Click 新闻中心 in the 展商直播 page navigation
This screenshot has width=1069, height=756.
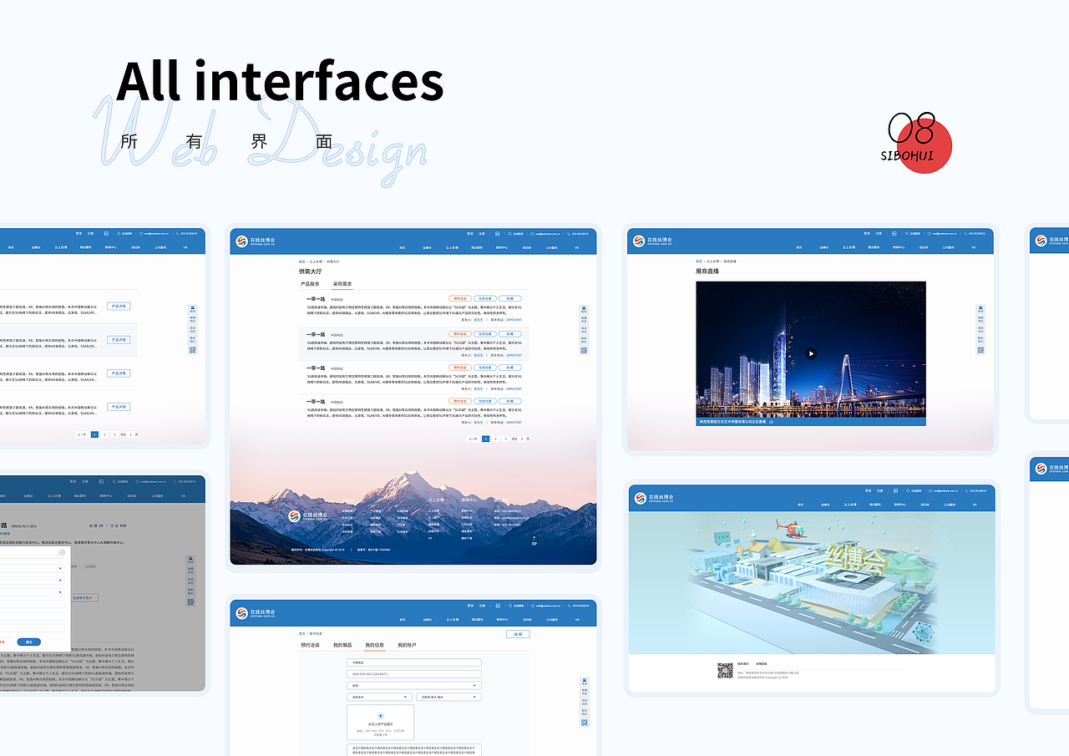coord(899,247)
